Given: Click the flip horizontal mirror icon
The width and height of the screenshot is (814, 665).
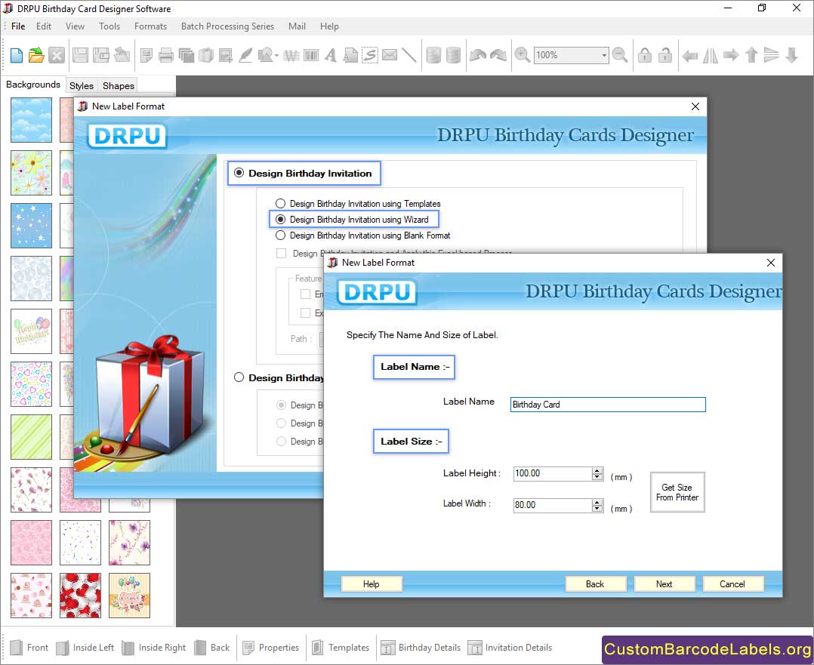Looking at the screenshot, I should click(x=710, y=55).
